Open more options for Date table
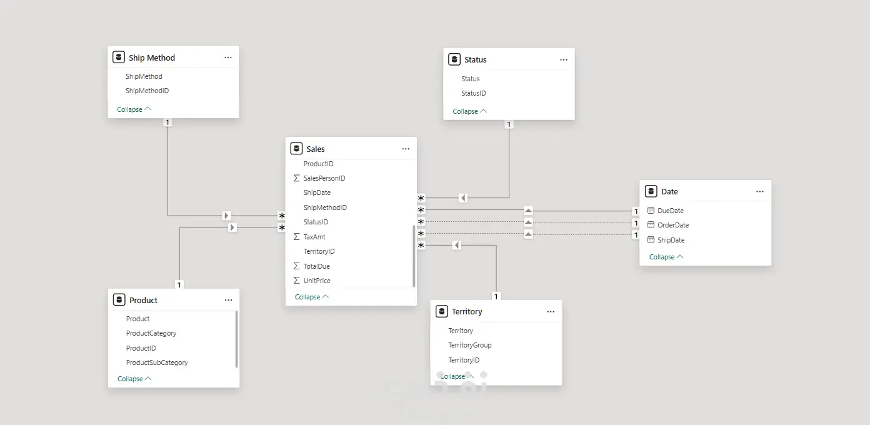 pyautogui.click(x=759, y=191)
